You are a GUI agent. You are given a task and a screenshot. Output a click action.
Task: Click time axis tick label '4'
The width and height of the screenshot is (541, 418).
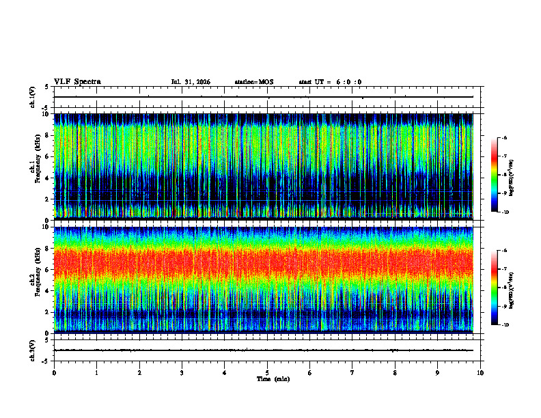pyautogui.click(x=225, y=373)
